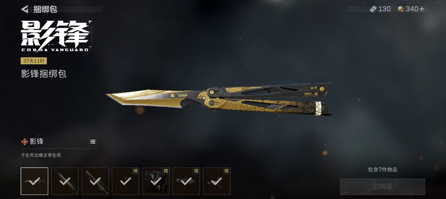Tap the 已购买 purchased button

point(382,187)
